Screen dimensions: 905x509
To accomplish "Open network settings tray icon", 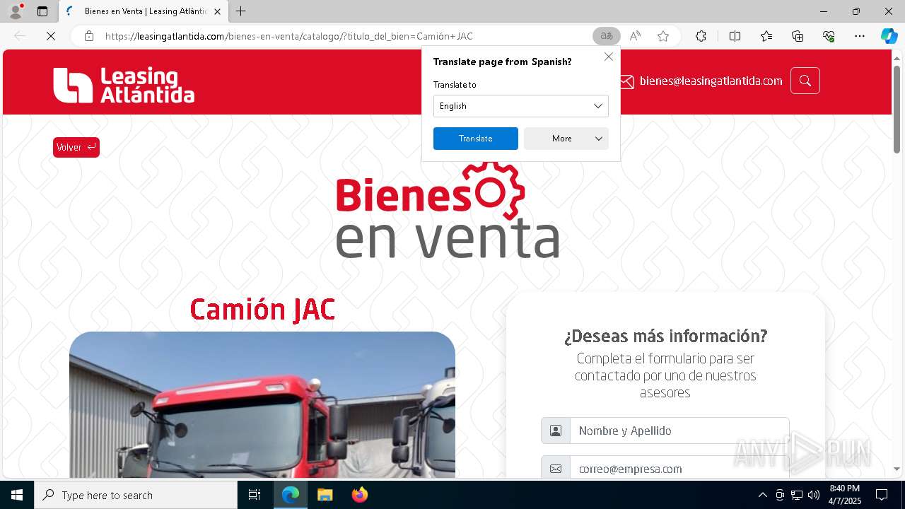I will pos(797,495).
